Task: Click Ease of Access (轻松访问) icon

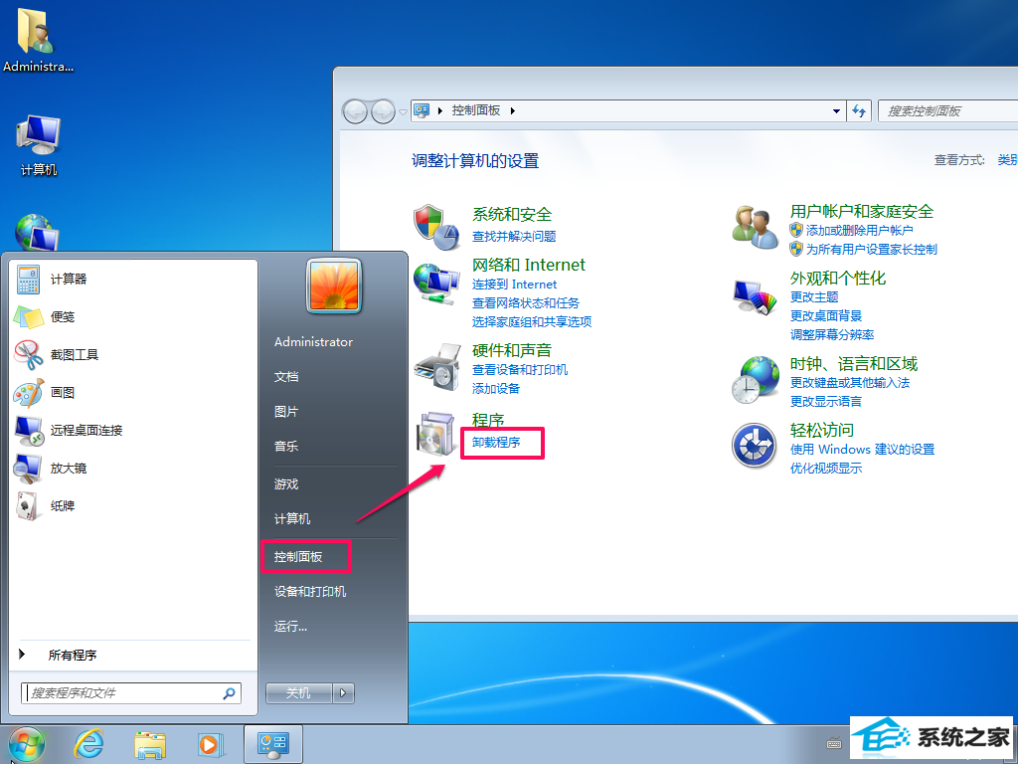Action: 754,445
